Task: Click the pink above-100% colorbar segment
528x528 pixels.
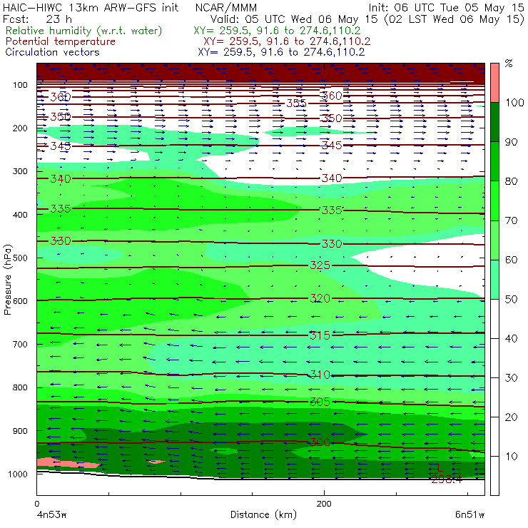Action: pos(494,83)
